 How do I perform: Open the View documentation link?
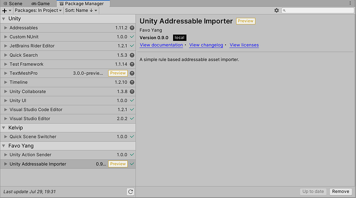pyautogui.click(x=161, y=45)
